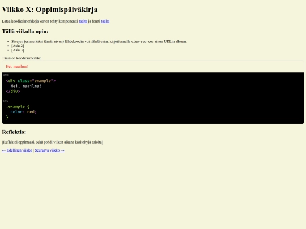Click the '<div class="example">' code line
The height and width of the screenshot is (229, 306).
tap(31, 81)
